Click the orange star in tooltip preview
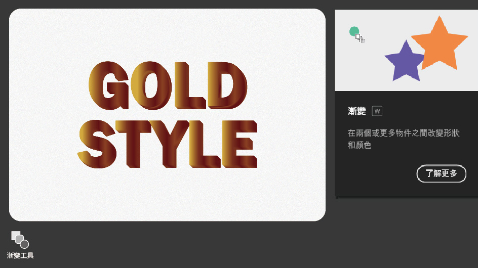Screen dimensions: 478x268 point(440,43)
